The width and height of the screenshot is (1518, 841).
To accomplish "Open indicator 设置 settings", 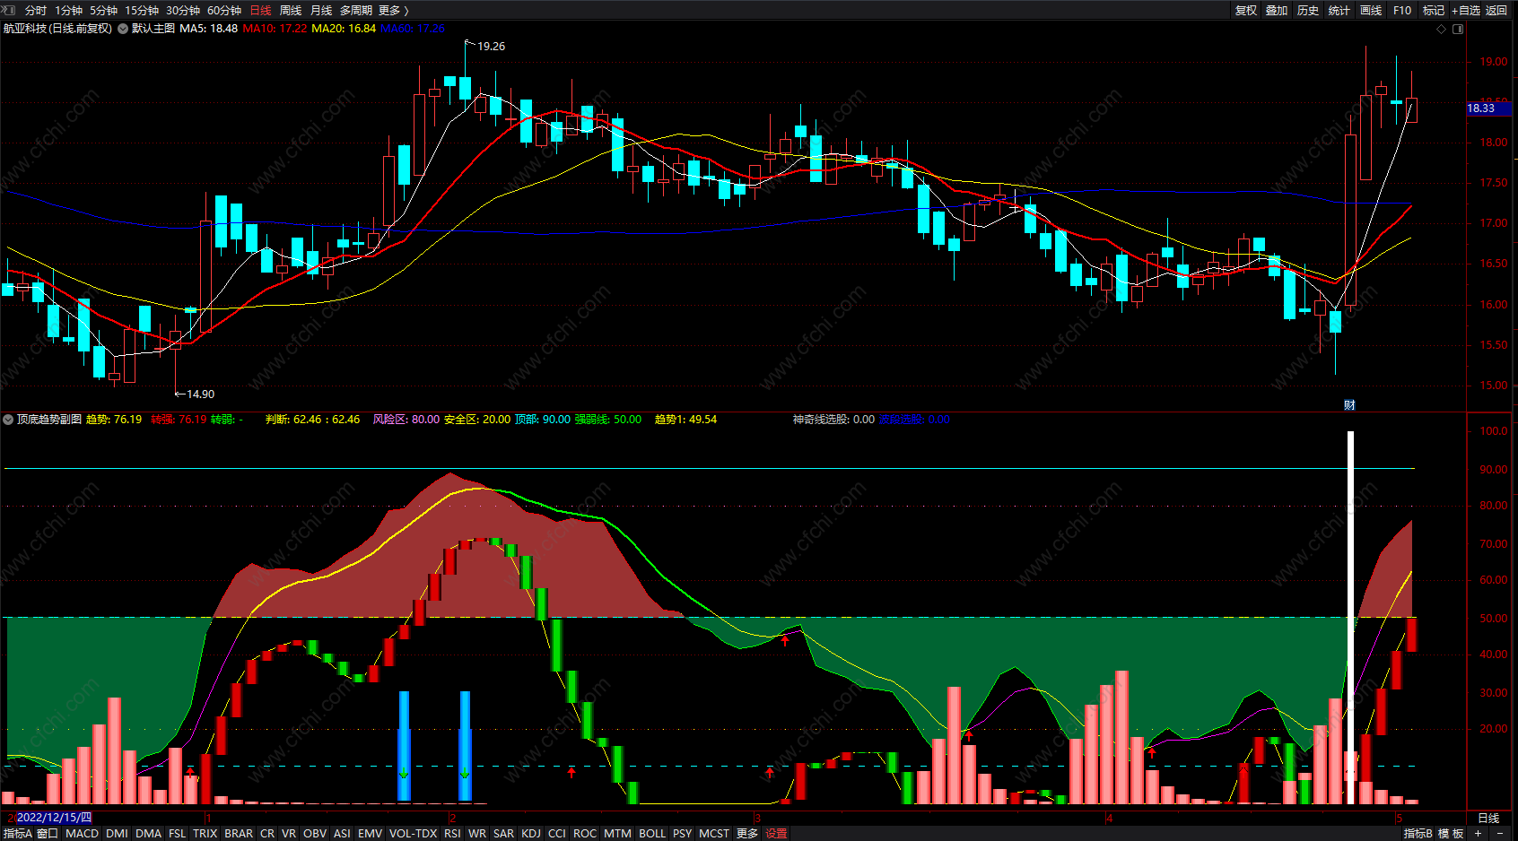I will [x=777, y=834].
